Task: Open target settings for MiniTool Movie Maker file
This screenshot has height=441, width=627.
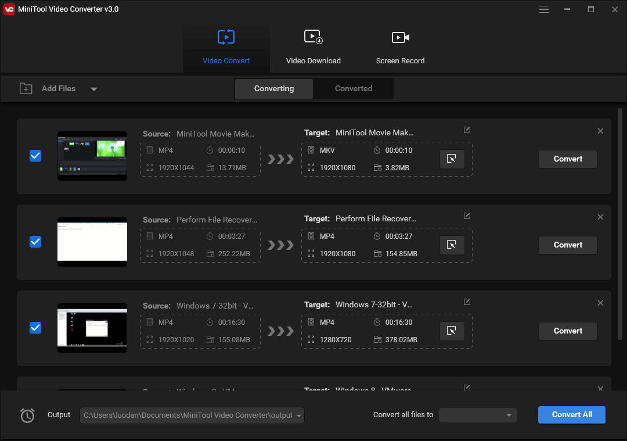Action: tap(452, 159)
